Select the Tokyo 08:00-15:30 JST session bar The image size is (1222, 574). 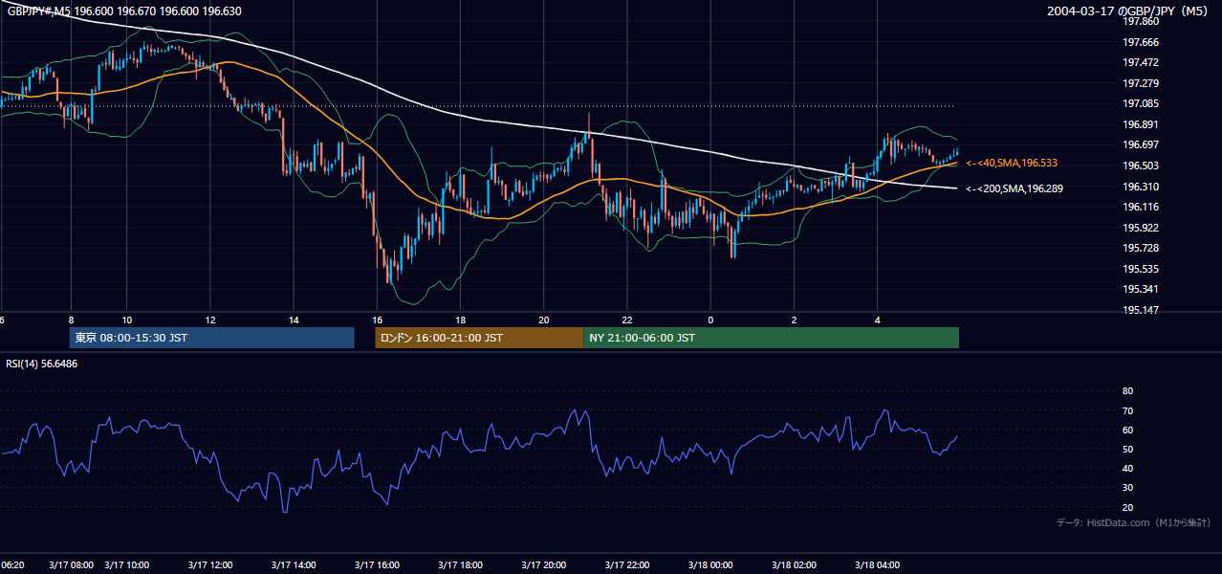click(x=212, y=338)
